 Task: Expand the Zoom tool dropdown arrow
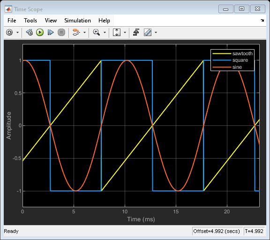click(105, 32)
